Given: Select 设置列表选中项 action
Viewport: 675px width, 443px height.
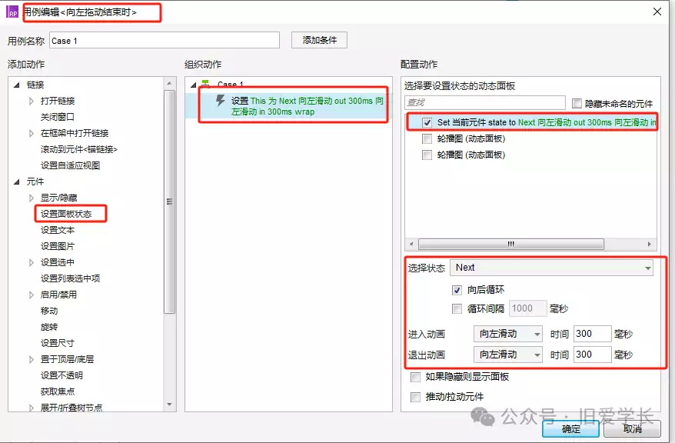Looking at the screenshot, I should [70, 278].
